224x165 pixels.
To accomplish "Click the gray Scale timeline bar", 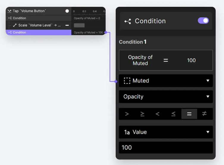I will click(79, 25).
